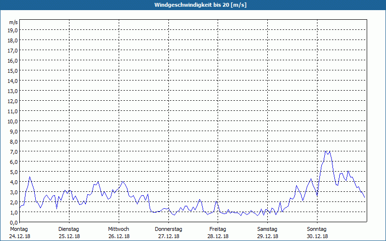Click the 4.5 m/s peak on Montag
Screen dimensions: 386x241
click(x=29, y=176)
